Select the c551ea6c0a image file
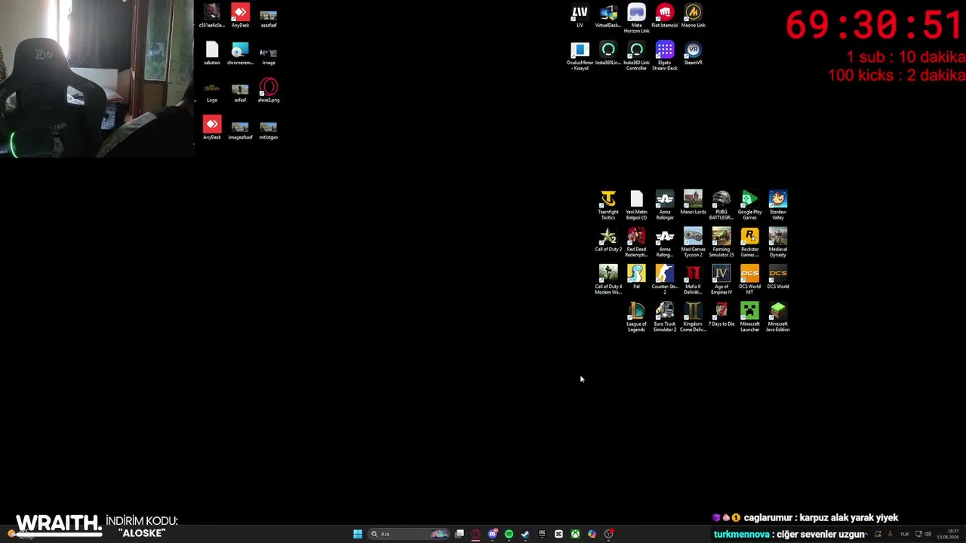Viewport: 966px width, 543px height. pyautogui.click(x=212, y=16)
